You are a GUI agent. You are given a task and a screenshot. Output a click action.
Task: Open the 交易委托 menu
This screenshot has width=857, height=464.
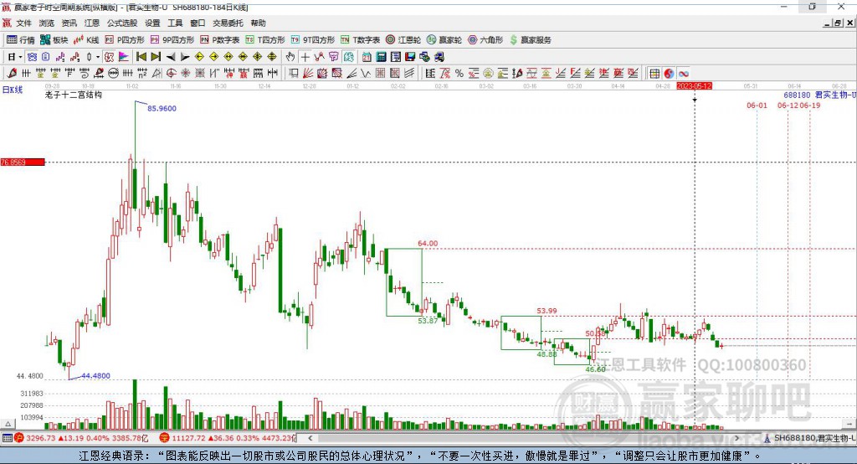(228, 23)
